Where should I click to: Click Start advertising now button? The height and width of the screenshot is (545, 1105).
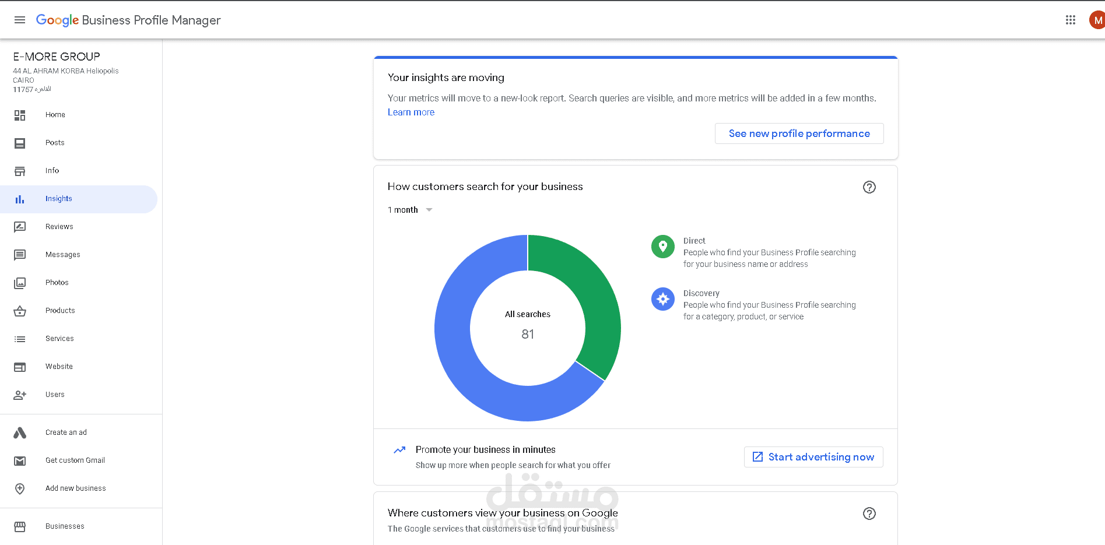pyautogui.click(x=813, y=457)
